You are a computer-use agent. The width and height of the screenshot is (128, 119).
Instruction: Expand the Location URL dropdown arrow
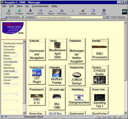(x=104, y=17)
